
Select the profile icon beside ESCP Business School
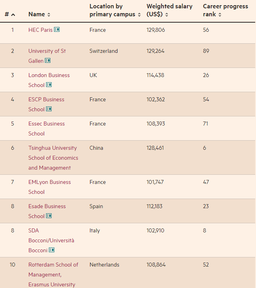tap(49, 109)
